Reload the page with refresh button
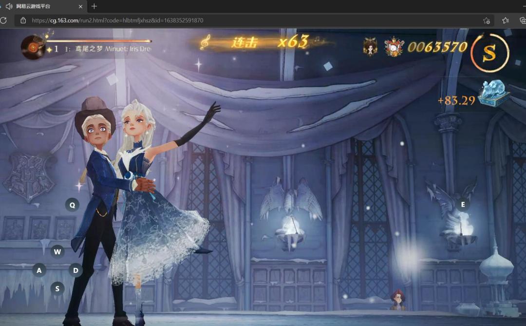The width and height of the screenshot is (526, 326). point(3,20)
